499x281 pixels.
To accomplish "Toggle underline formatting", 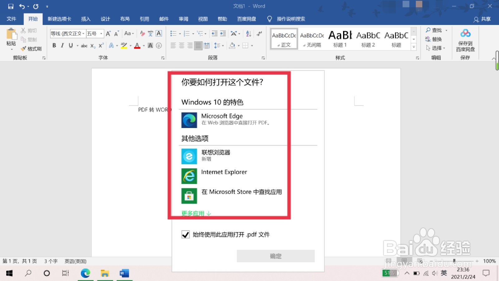I will [x=71, y=46].
